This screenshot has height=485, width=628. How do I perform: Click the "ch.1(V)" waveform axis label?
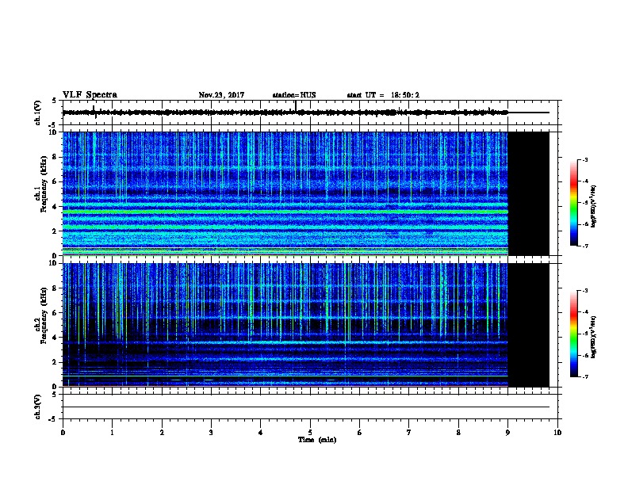point(37,113)
